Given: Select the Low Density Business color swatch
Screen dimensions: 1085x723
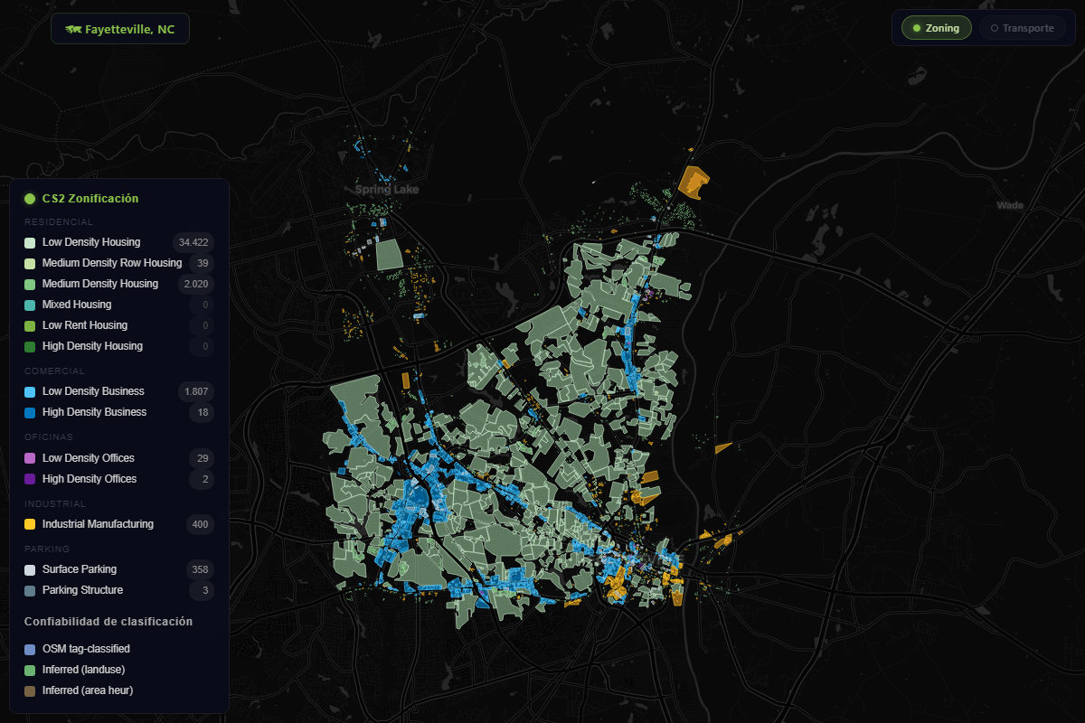Looking at the screenshot, I should [30, 391].
